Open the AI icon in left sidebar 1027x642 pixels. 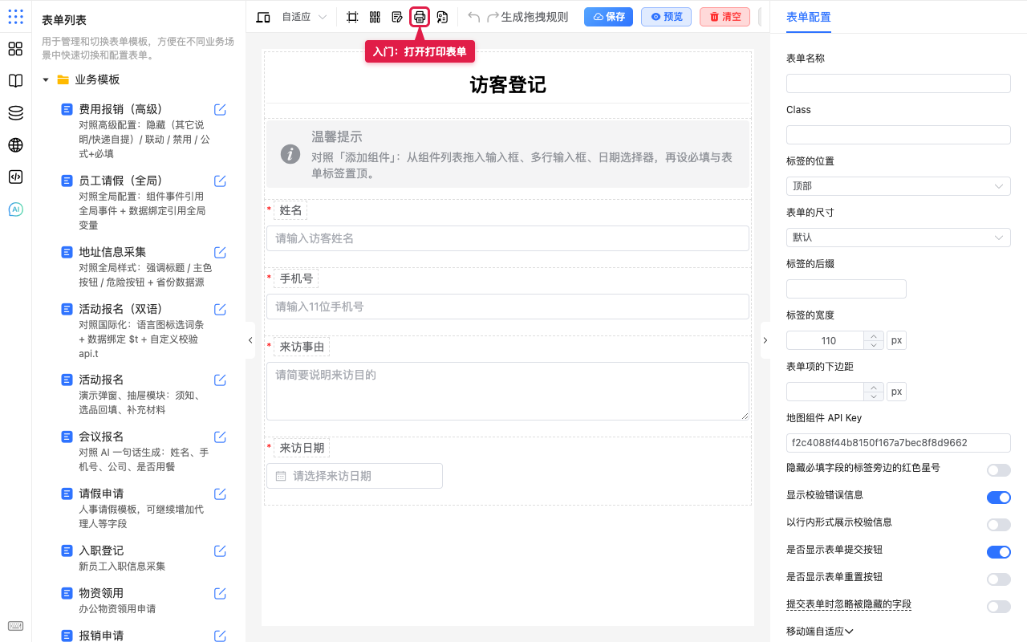pos(15,209)
